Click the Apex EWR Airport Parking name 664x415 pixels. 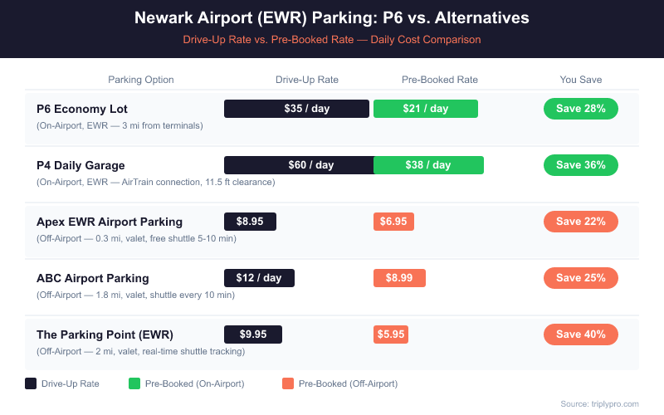coord(110,222)
